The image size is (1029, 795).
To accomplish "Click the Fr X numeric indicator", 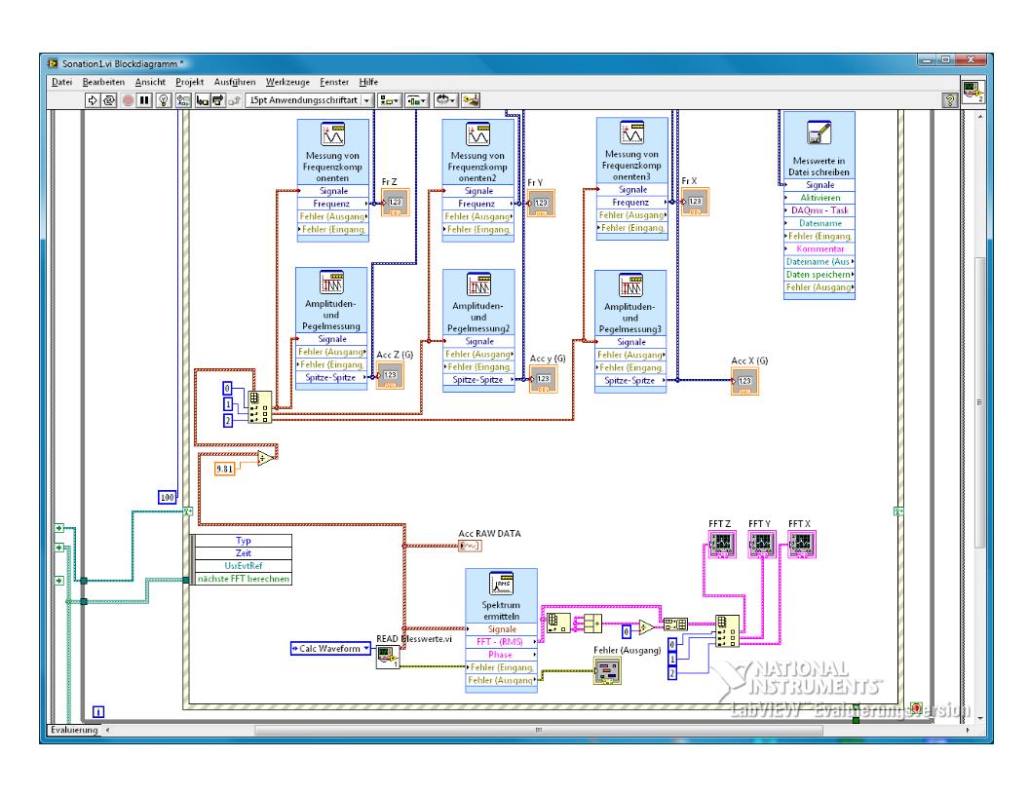I will pyautogui.click(x=695, y=202).
